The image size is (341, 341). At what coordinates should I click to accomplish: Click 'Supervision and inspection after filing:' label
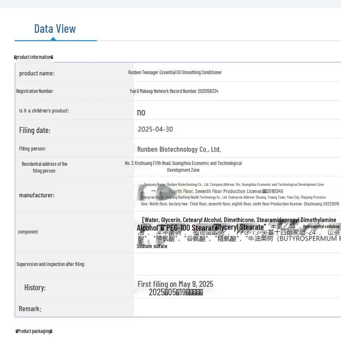(51, 264)
